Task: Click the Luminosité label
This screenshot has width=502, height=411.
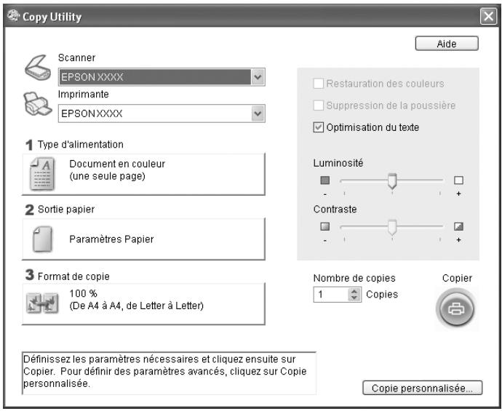Action: (x=338, y=163)
